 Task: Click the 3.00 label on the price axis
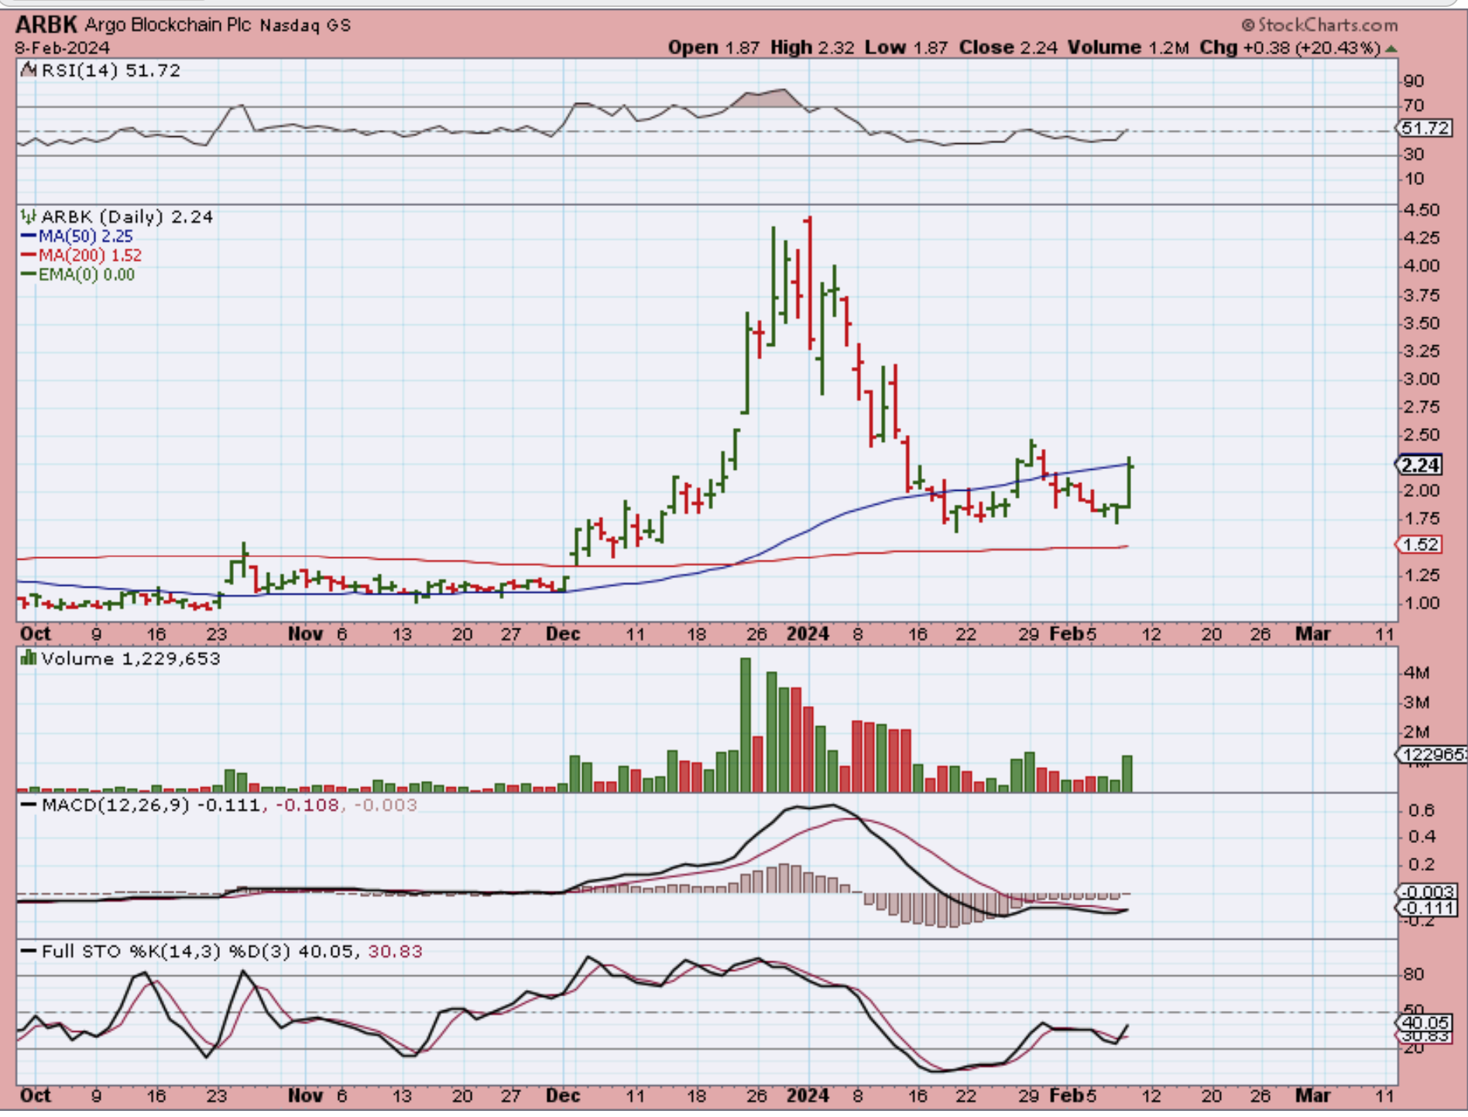(1422, 379)
